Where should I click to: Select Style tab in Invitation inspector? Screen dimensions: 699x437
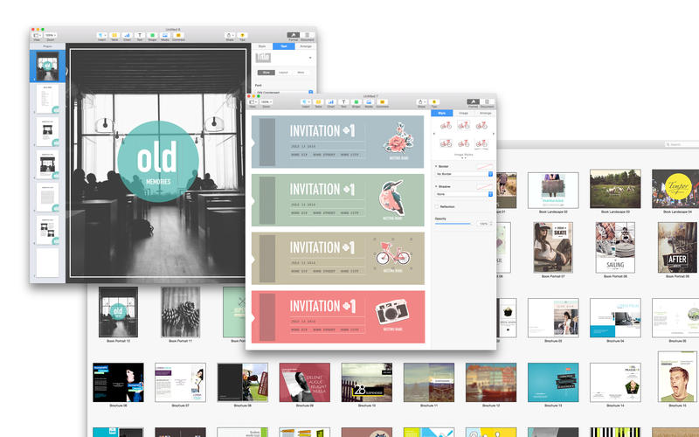click(442, 114)
